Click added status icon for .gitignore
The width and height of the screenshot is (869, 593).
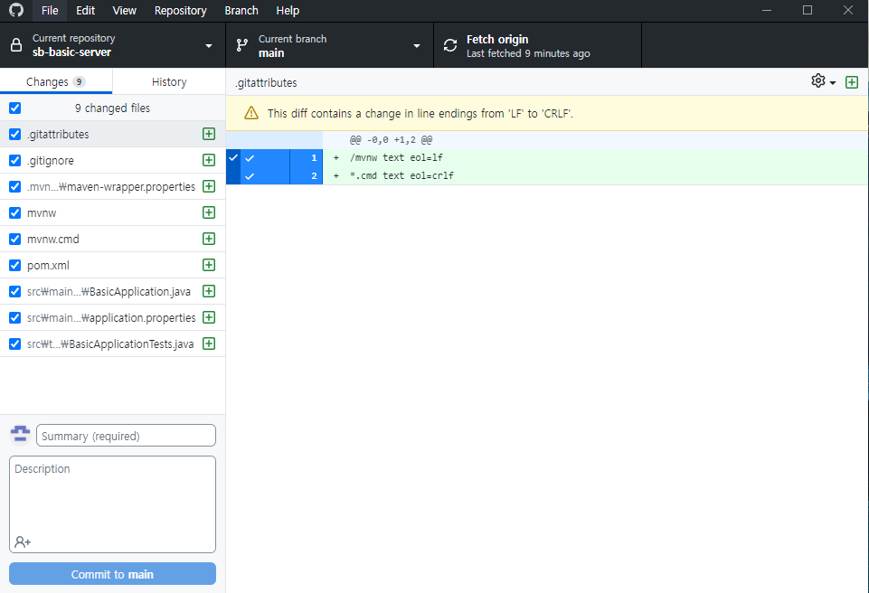pyautogui.click(x=209, y=160)
